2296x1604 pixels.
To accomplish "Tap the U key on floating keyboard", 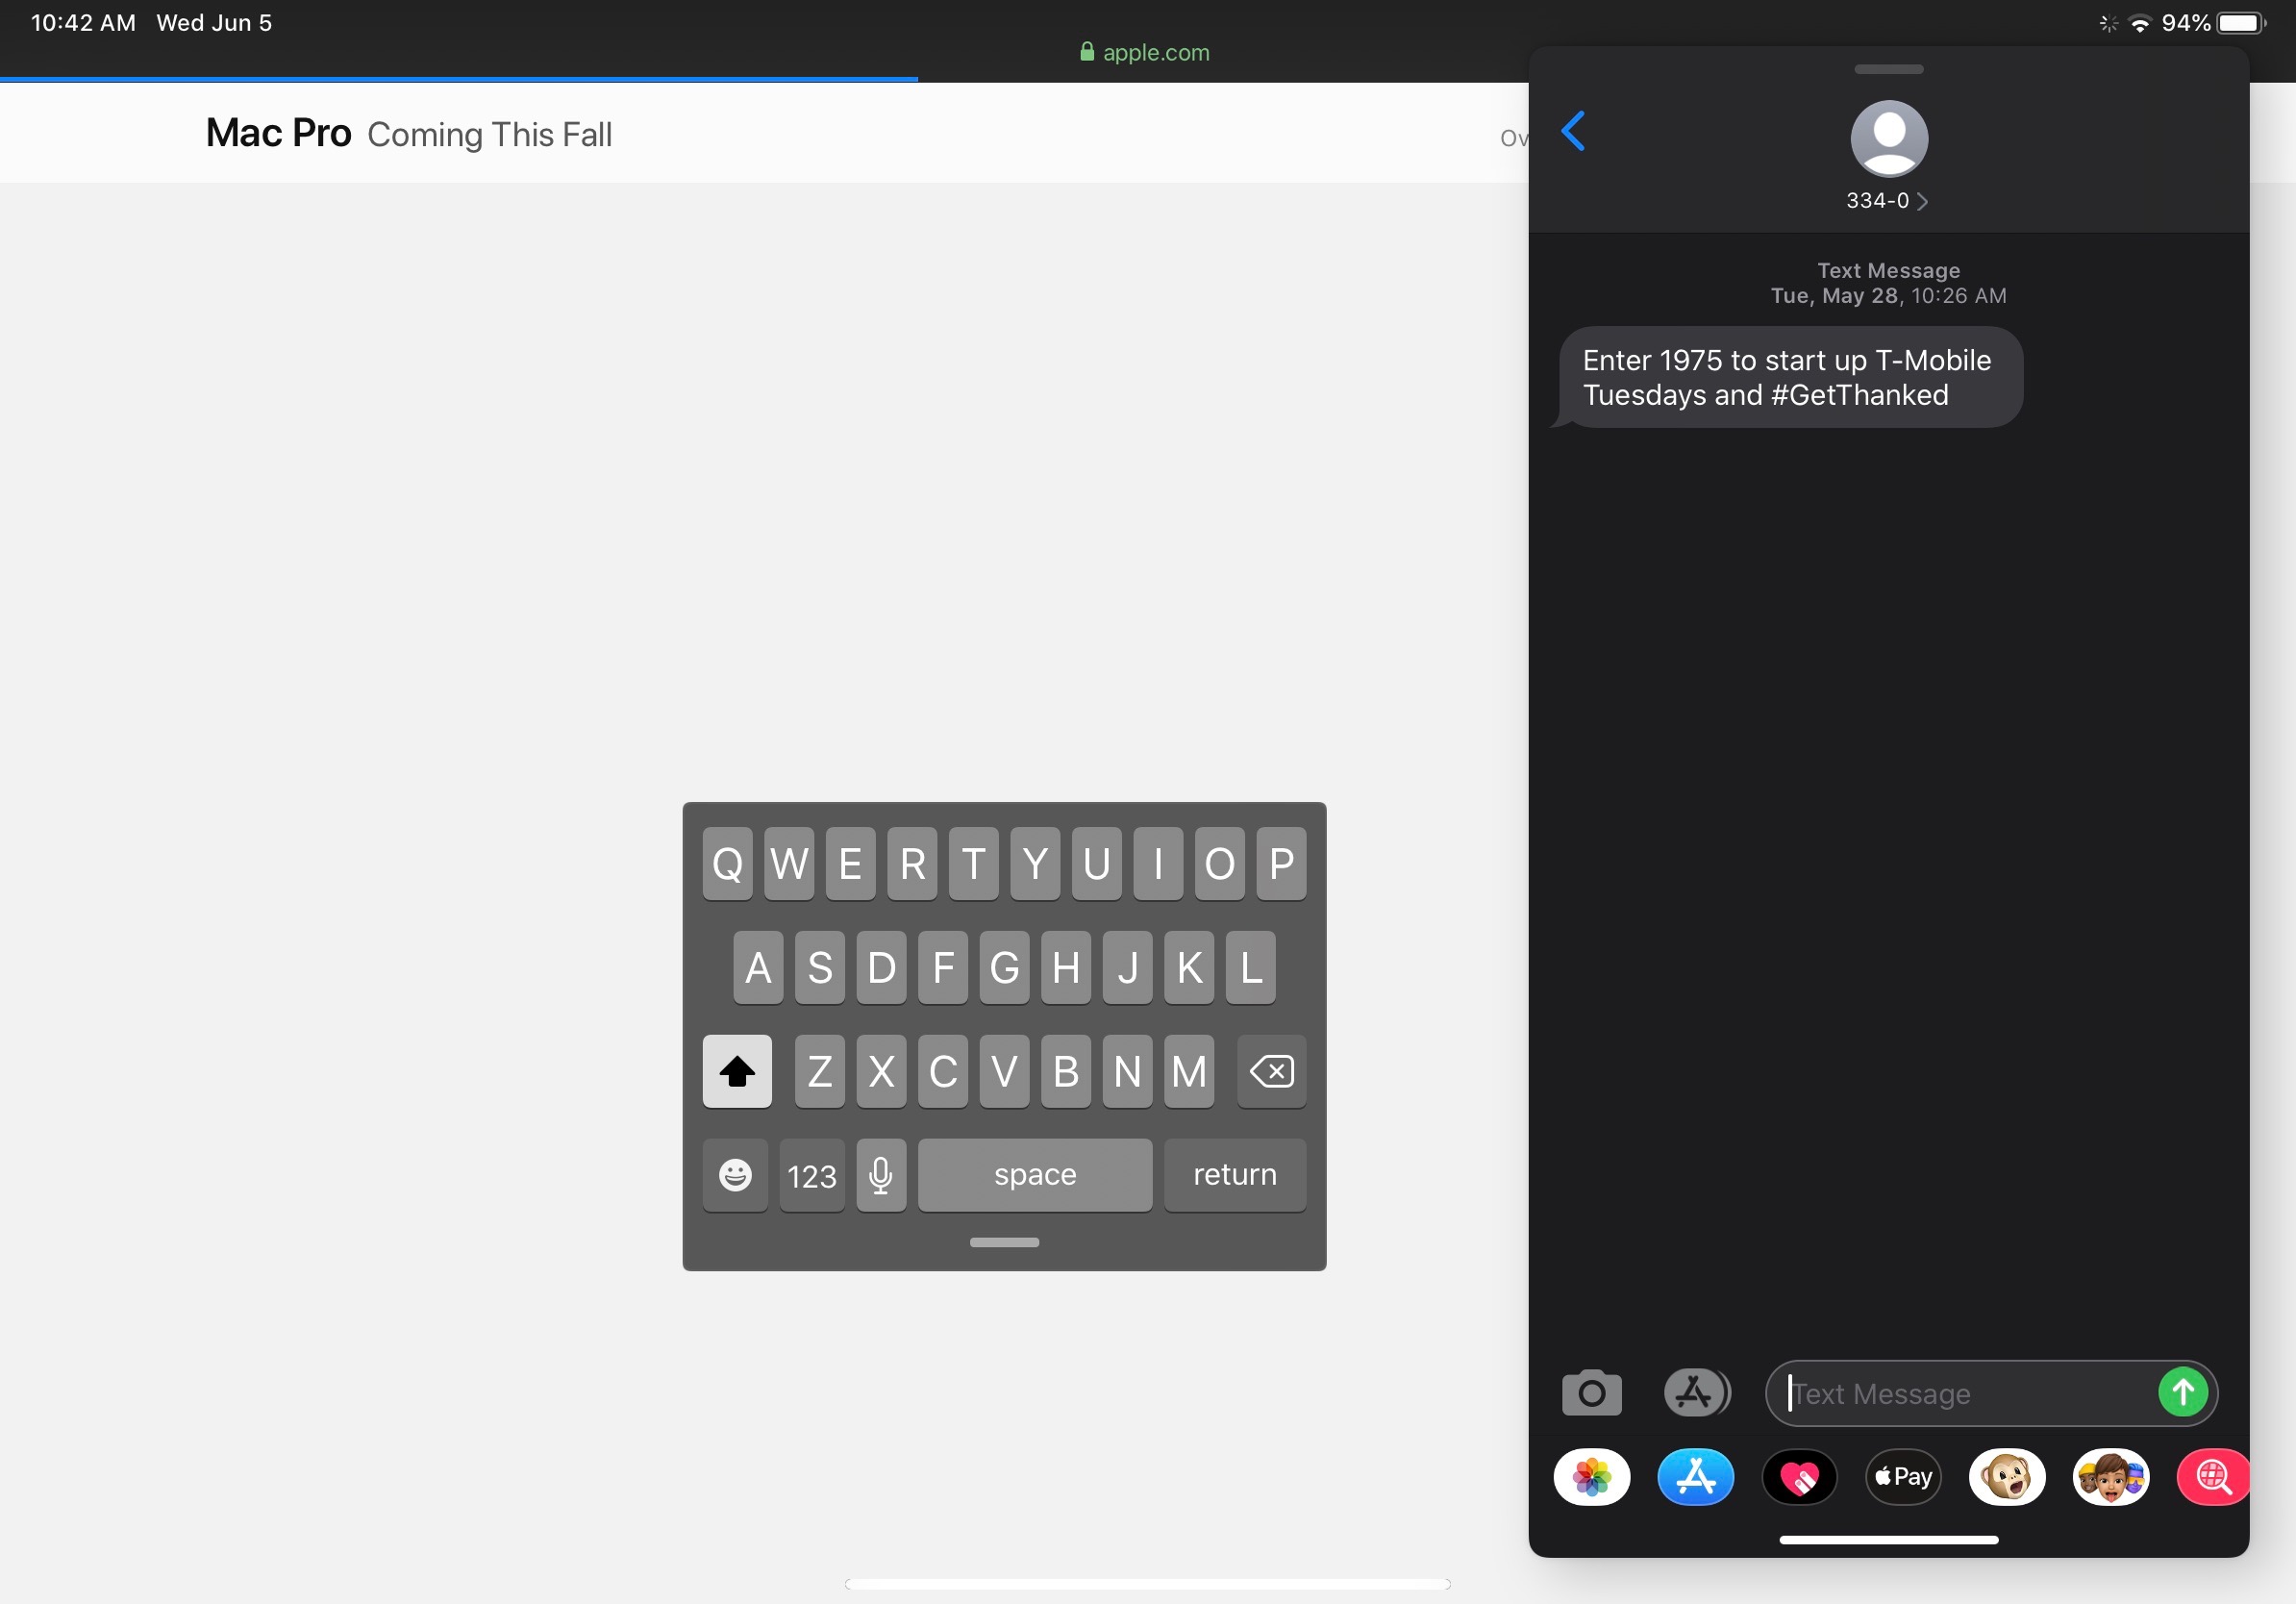I will (1096, 863).
